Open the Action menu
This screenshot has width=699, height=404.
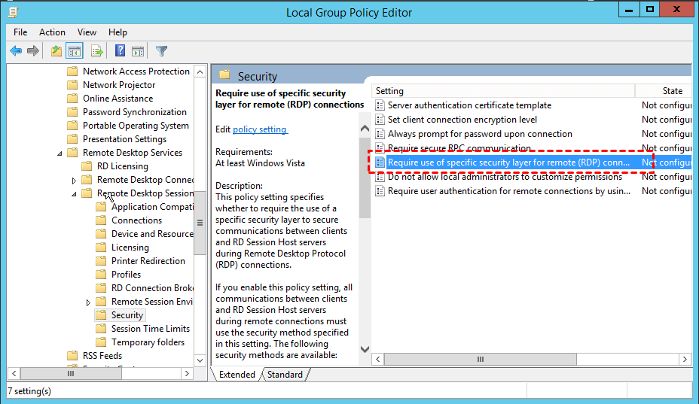52,32
